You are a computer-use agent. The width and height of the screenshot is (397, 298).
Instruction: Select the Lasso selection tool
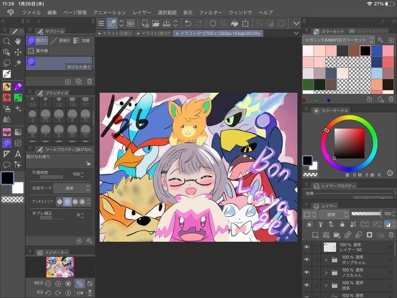tap(6, 63)
